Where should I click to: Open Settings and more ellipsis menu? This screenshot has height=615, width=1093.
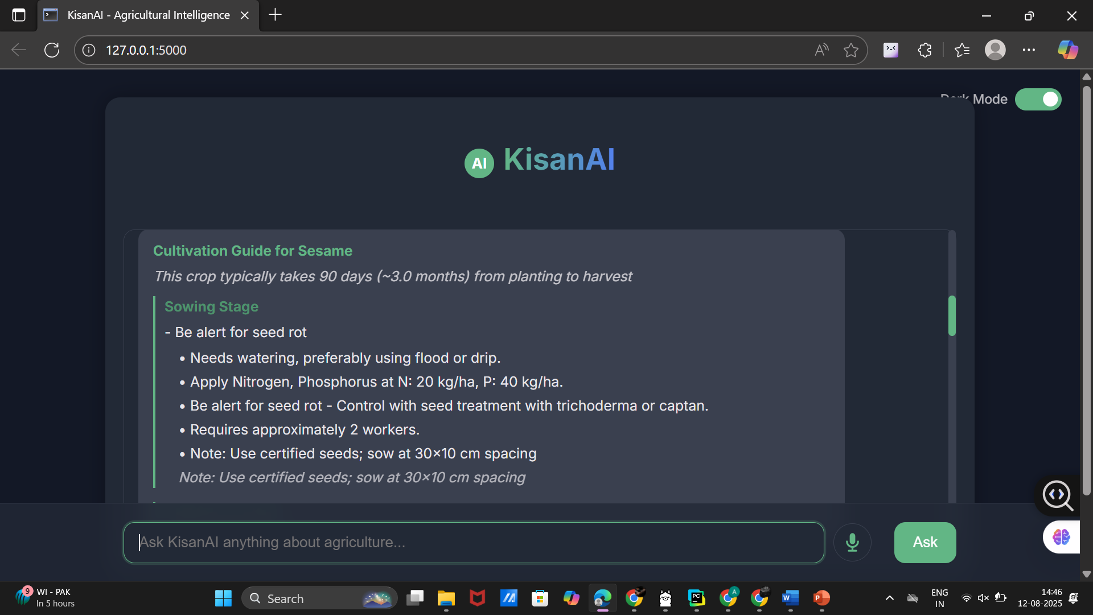(1029, 50)
